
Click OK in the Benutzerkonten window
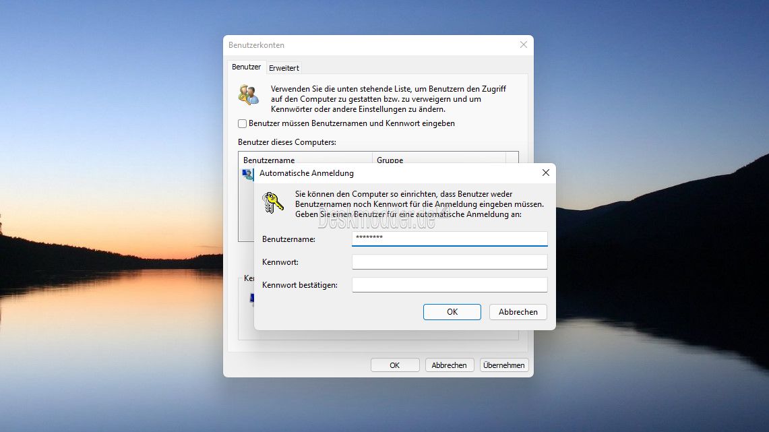395,365
